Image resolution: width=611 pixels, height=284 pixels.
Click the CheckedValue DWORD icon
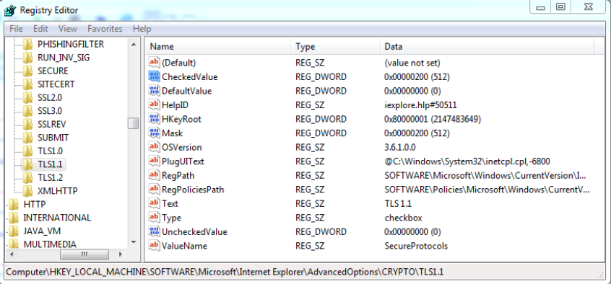point(155,76)
